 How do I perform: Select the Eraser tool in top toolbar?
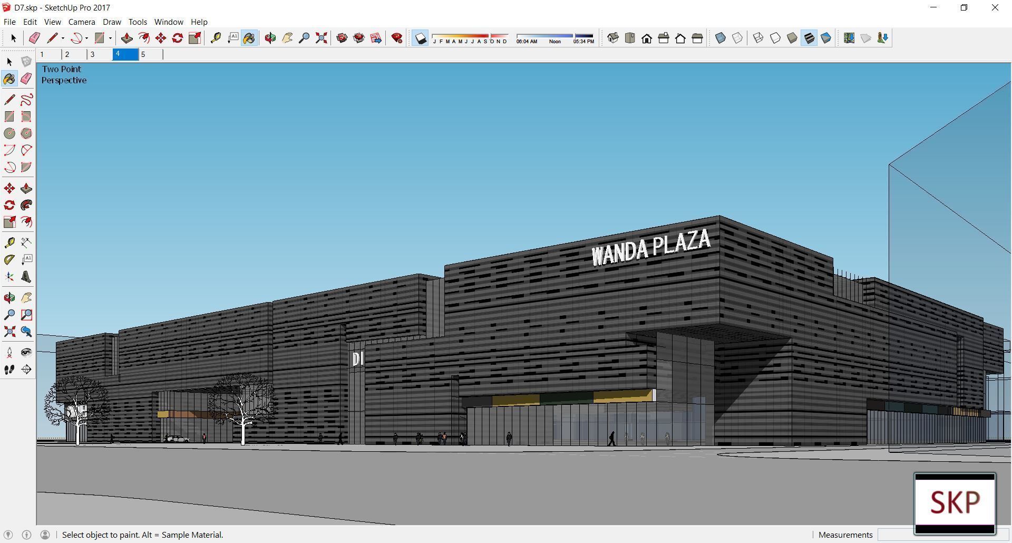[x=34, y=38]
